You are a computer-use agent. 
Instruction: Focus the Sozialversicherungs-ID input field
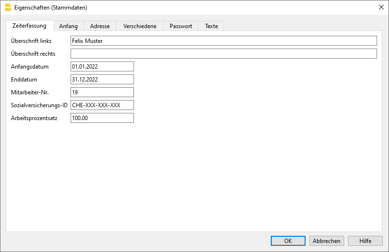(x=102, y=105)
